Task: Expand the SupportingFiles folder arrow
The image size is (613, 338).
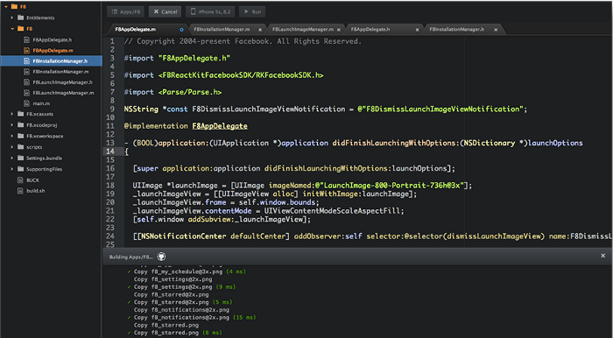Action: (12, 169)
